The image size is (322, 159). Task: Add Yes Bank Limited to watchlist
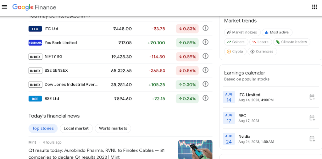click(x=206, y=42)
